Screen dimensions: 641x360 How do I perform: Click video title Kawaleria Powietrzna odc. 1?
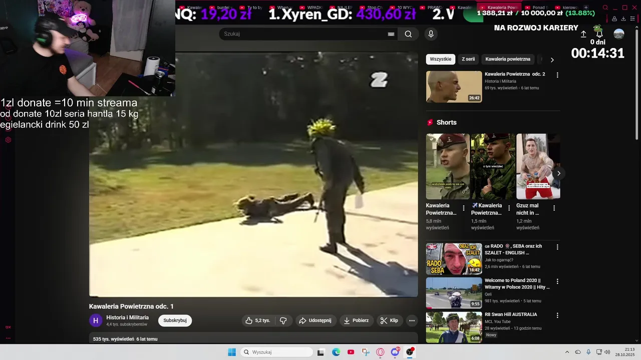click(x=131, y=306)
